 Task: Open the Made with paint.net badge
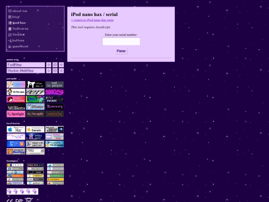[x=35, y=144]
